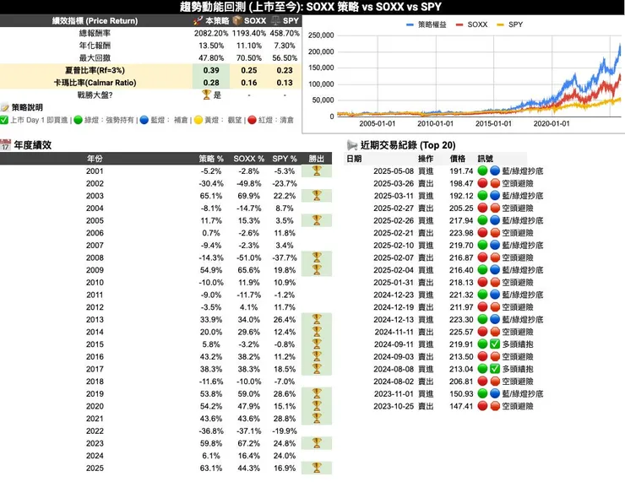Click the yellow SPY legend marker in the chart
Viewport: 625px width, 482px height.
[500, 24]
